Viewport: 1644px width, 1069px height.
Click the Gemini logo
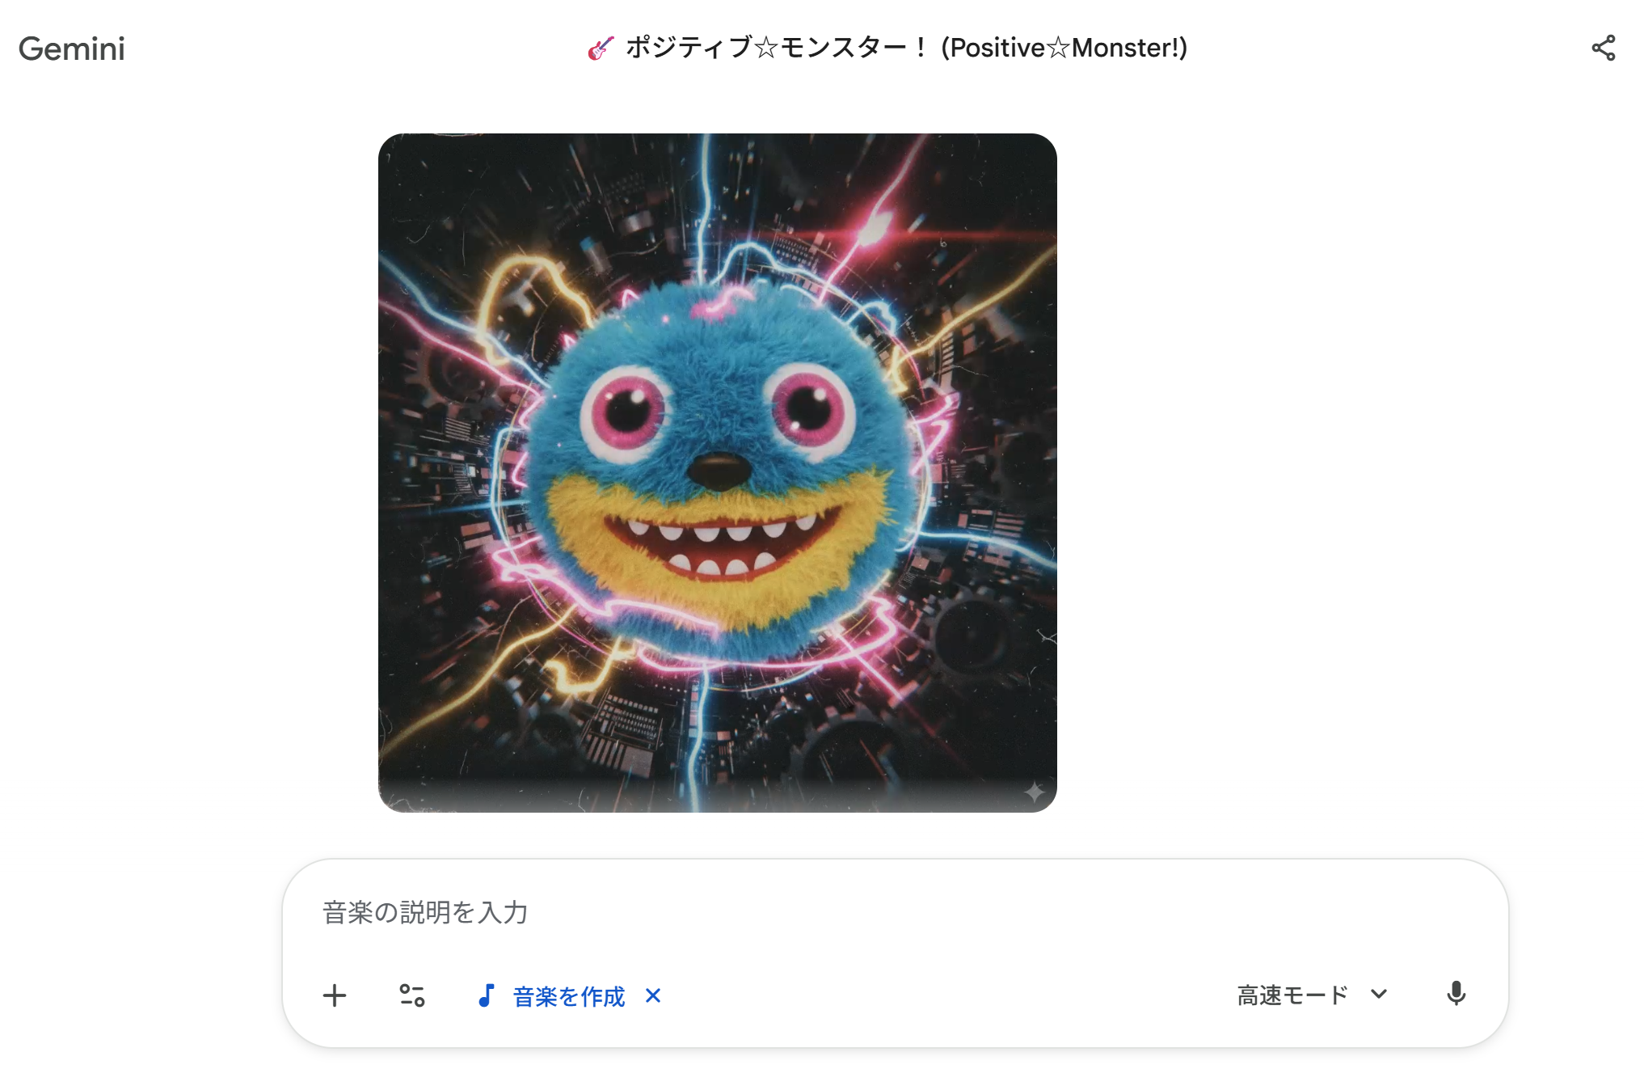tap(71, 49)
